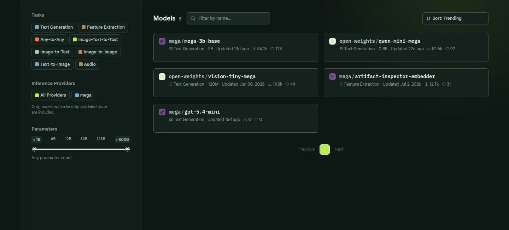Screen dimensions: 509x230
Task: Click heart icon on vision-tiny-mega card
Action: 287,84
